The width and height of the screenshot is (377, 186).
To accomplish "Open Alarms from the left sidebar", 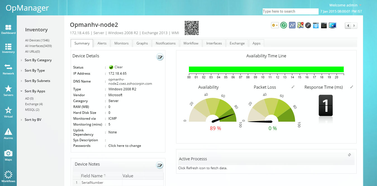I will pos(8,131).
